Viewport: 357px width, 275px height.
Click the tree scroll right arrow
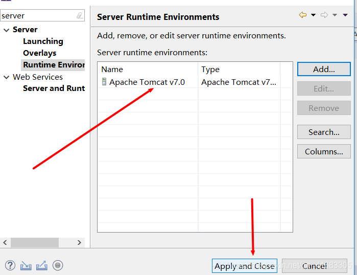point(79,242)
